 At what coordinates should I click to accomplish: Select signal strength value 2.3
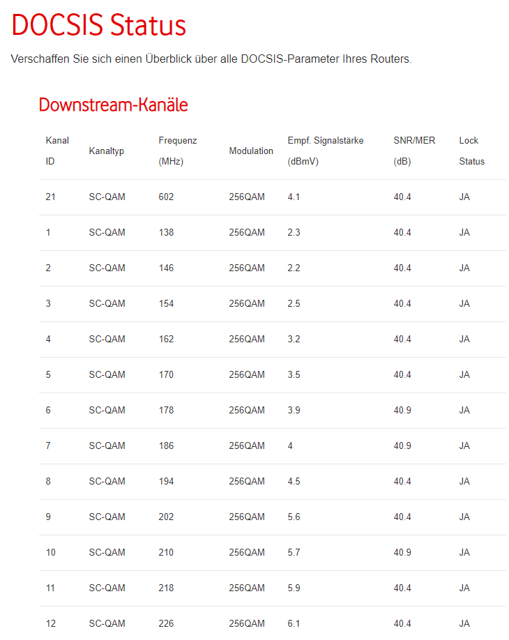(x=294, y=232)
